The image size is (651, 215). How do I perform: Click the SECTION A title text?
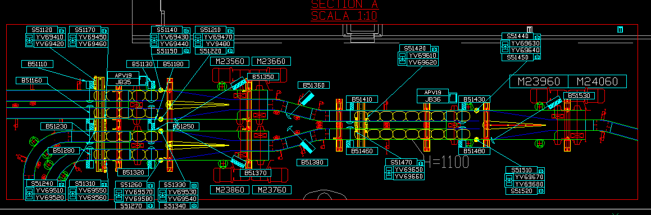(345, 4)
